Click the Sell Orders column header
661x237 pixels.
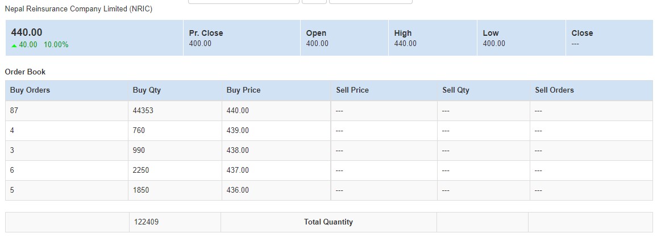(554, 90)
